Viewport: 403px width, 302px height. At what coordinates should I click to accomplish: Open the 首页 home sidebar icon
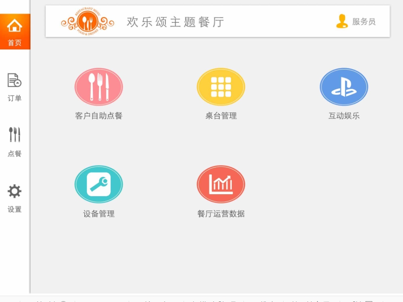pyautogui.click(x=14, y=25)
